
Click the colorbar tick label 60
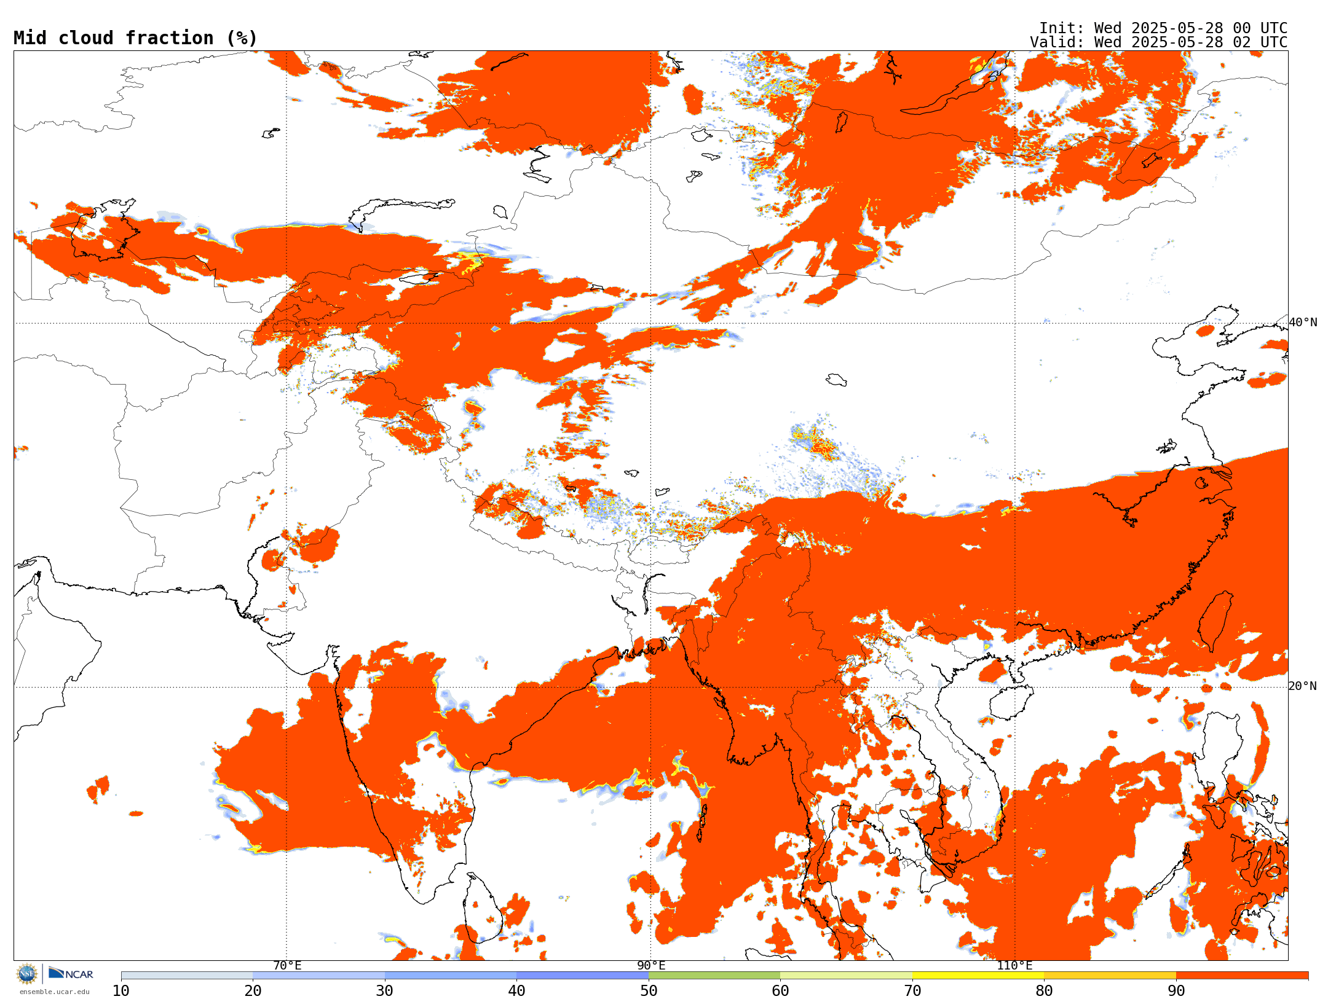pos(780,990)
